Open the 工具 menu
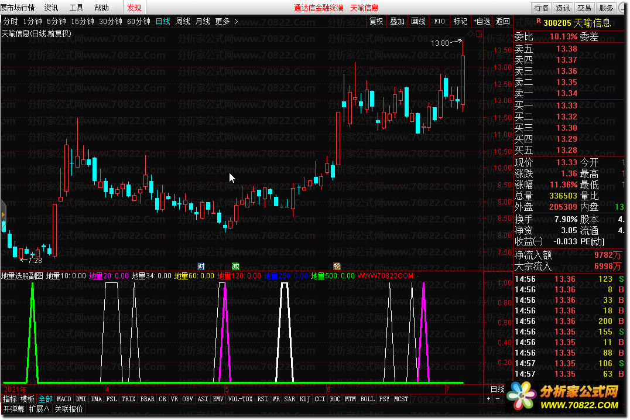 pyautogui.click(x=76, y=8)
